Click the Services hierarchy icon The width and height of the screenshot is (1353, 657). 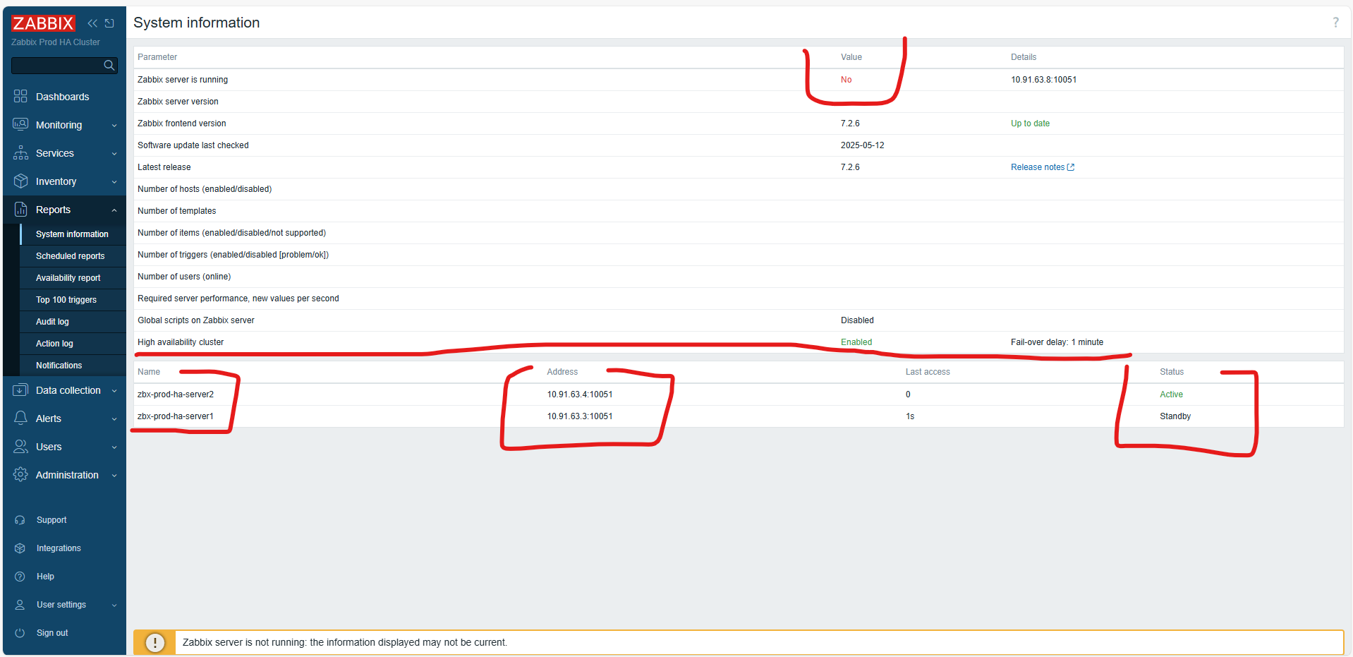tap(20, 153)
